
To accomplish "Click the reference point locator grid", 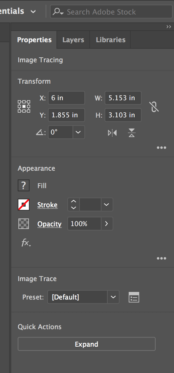I will tap(24, 106).
